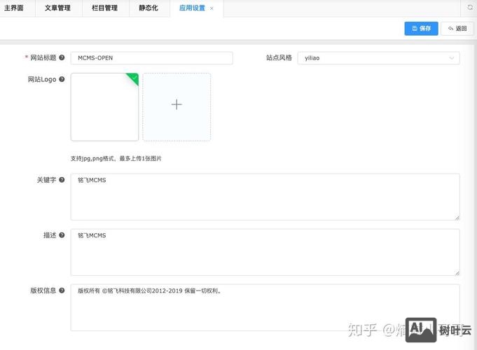Click the refresh icon at tab bar end
This screenshot has height=350, width=477.
pos(470,7)
